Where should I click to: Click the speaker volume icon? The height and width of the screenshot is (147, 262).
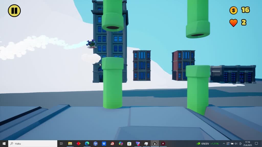pos(236,144)
